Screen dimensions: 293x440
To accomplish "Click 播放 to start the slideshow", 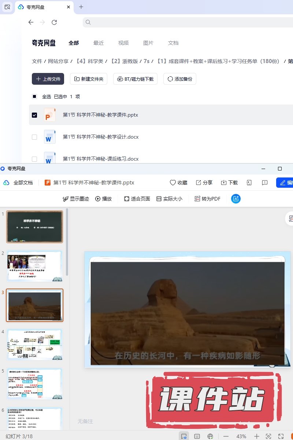I will coord(103,199).
